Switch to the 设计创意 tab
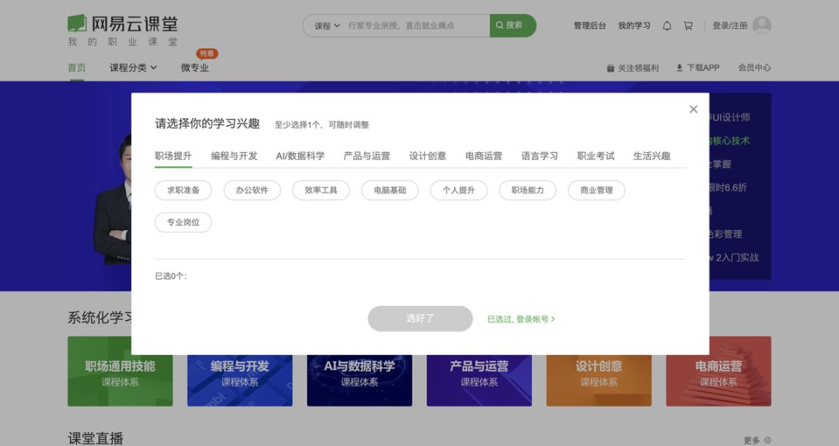The image size is (839, 446). coord(427,156)
